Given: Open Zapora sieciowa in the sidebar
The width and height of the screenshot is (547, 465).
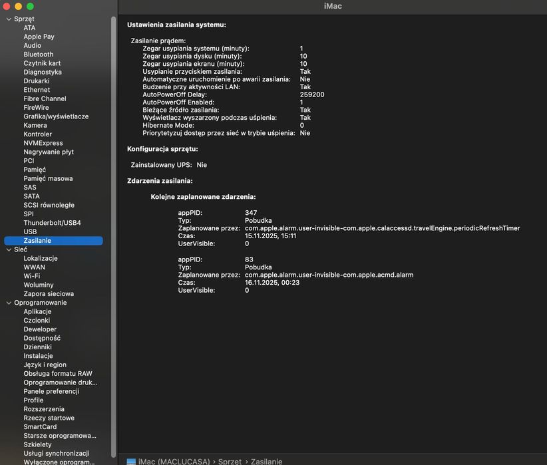Looking at the screenshot, I should [x=49, y=294].
